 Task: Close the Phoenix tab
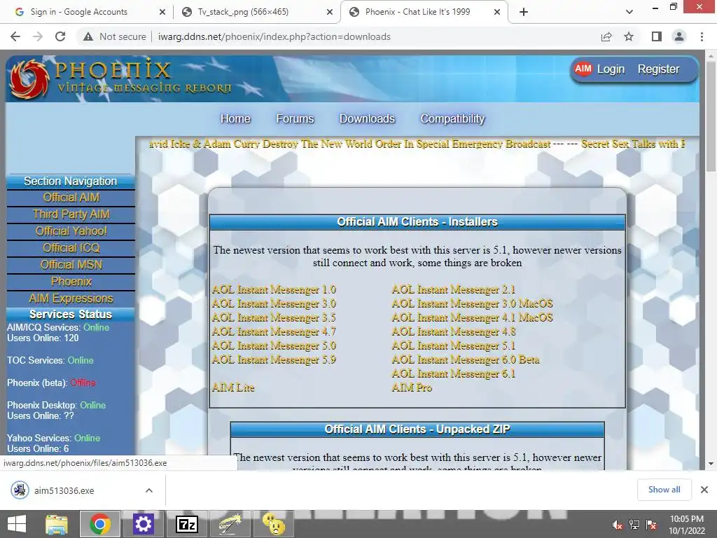tap(497, 13)
